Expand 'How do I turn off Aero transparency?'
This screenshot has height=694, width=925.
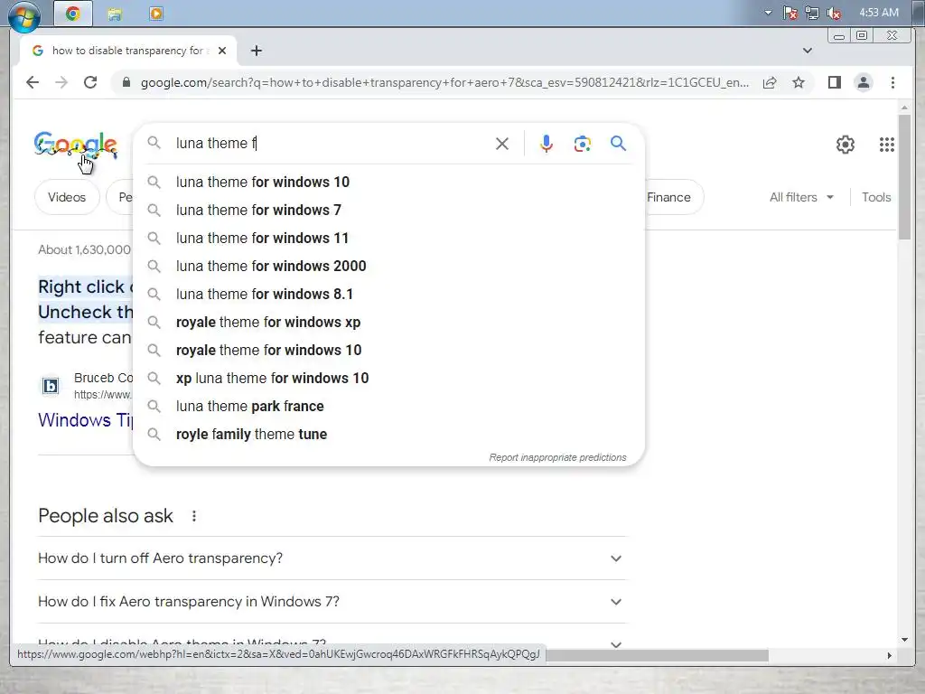(x=332, y=558)
